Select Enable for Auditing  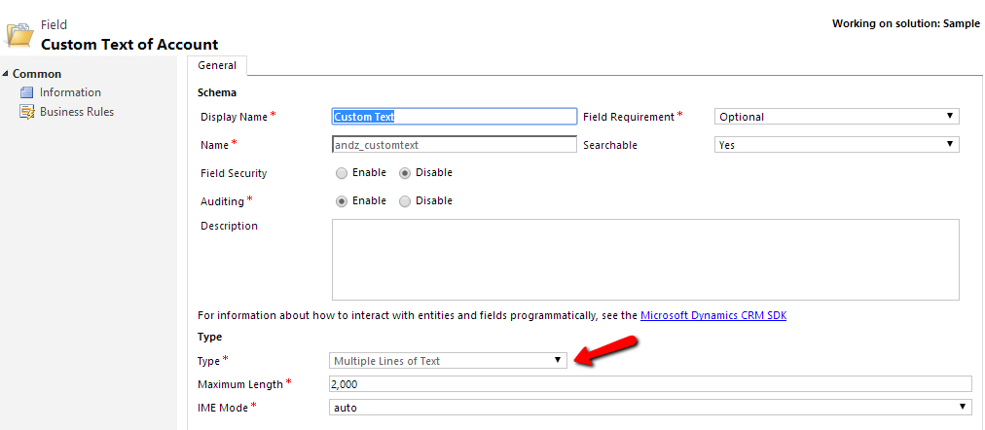pos(341,201)
